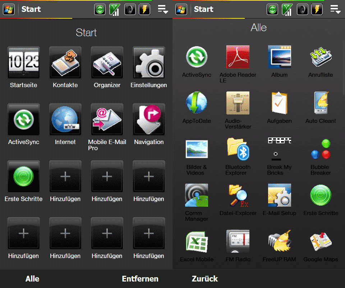Screen dimensions: 345x288
Task: Tap battery charging icon on Start grid screen
Action: point(144,9)
